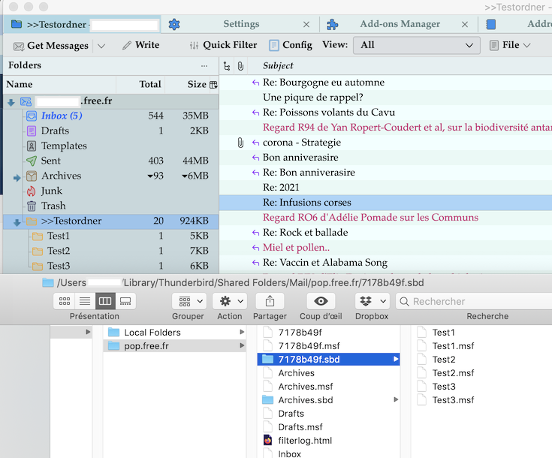This screenshot has height=458, width=552.
Task: Open Quick Filter bar
Action: 222,45
